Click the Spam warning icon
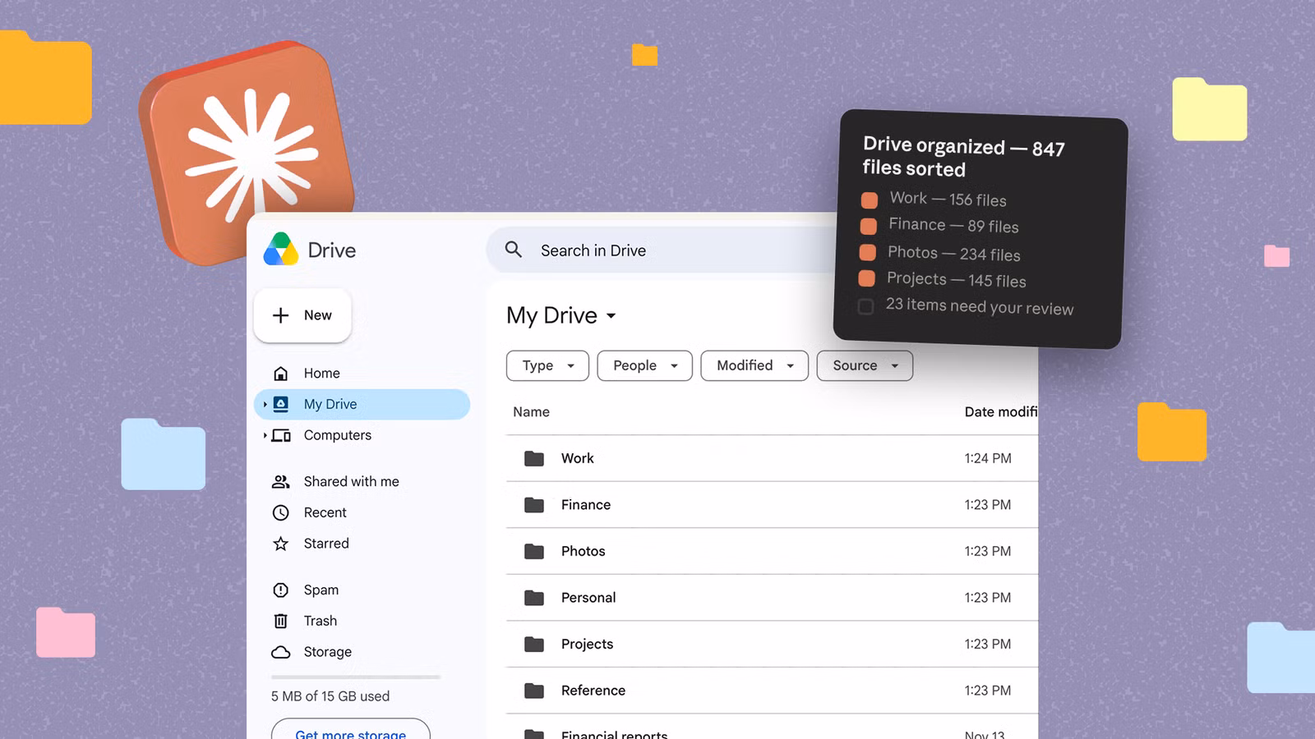1315x739 pixels. pos(281,590)
